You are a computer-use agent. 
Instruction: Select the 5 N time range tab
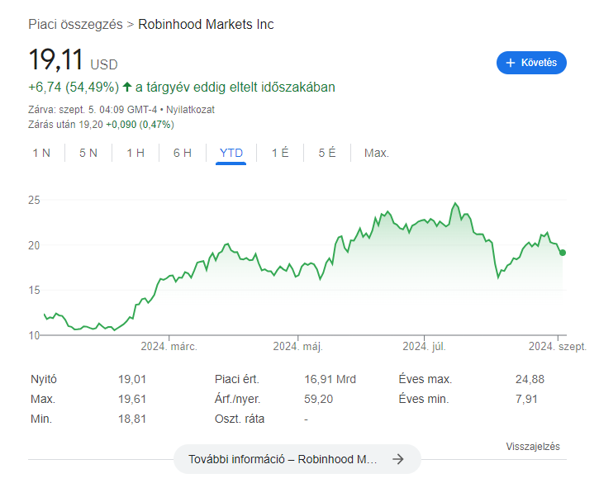click(88, 153)
